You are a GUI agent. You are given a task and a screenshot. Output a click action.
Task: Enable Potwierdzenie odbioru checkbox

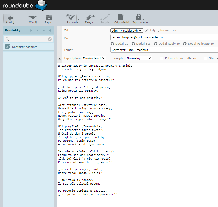(161, 58)
